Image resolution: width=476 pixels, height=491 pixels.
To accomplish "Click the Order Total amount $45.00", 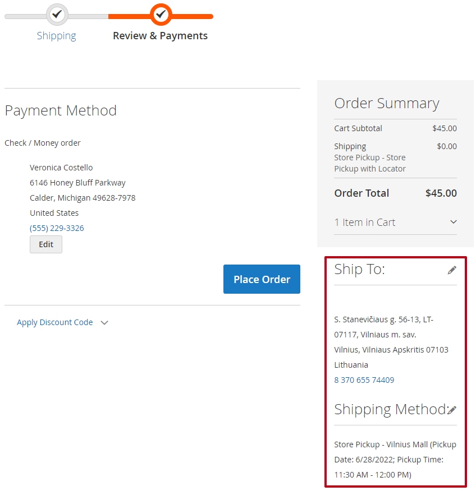I will pyautogui.click(x=441, y=193).
